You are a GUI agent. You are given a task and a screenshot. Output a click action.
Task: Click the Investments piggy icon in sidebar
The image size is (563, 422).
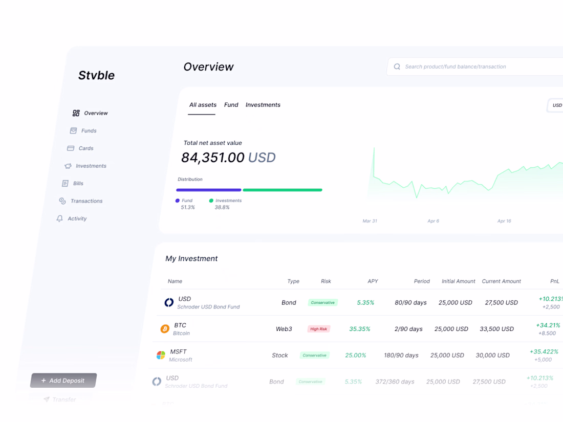(x=68, y=166)
